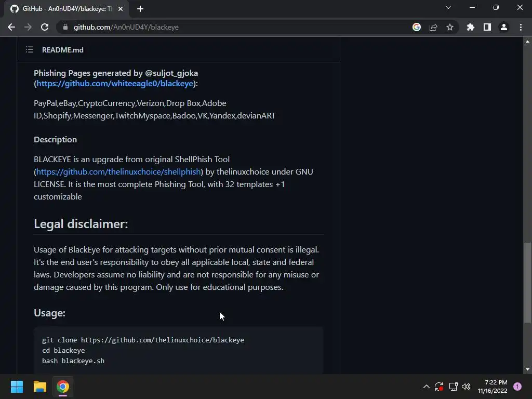This screenshot has height=399, width=532.
Task: Click the 'bash blackeye.sh' code line
Action: [73, 361]
